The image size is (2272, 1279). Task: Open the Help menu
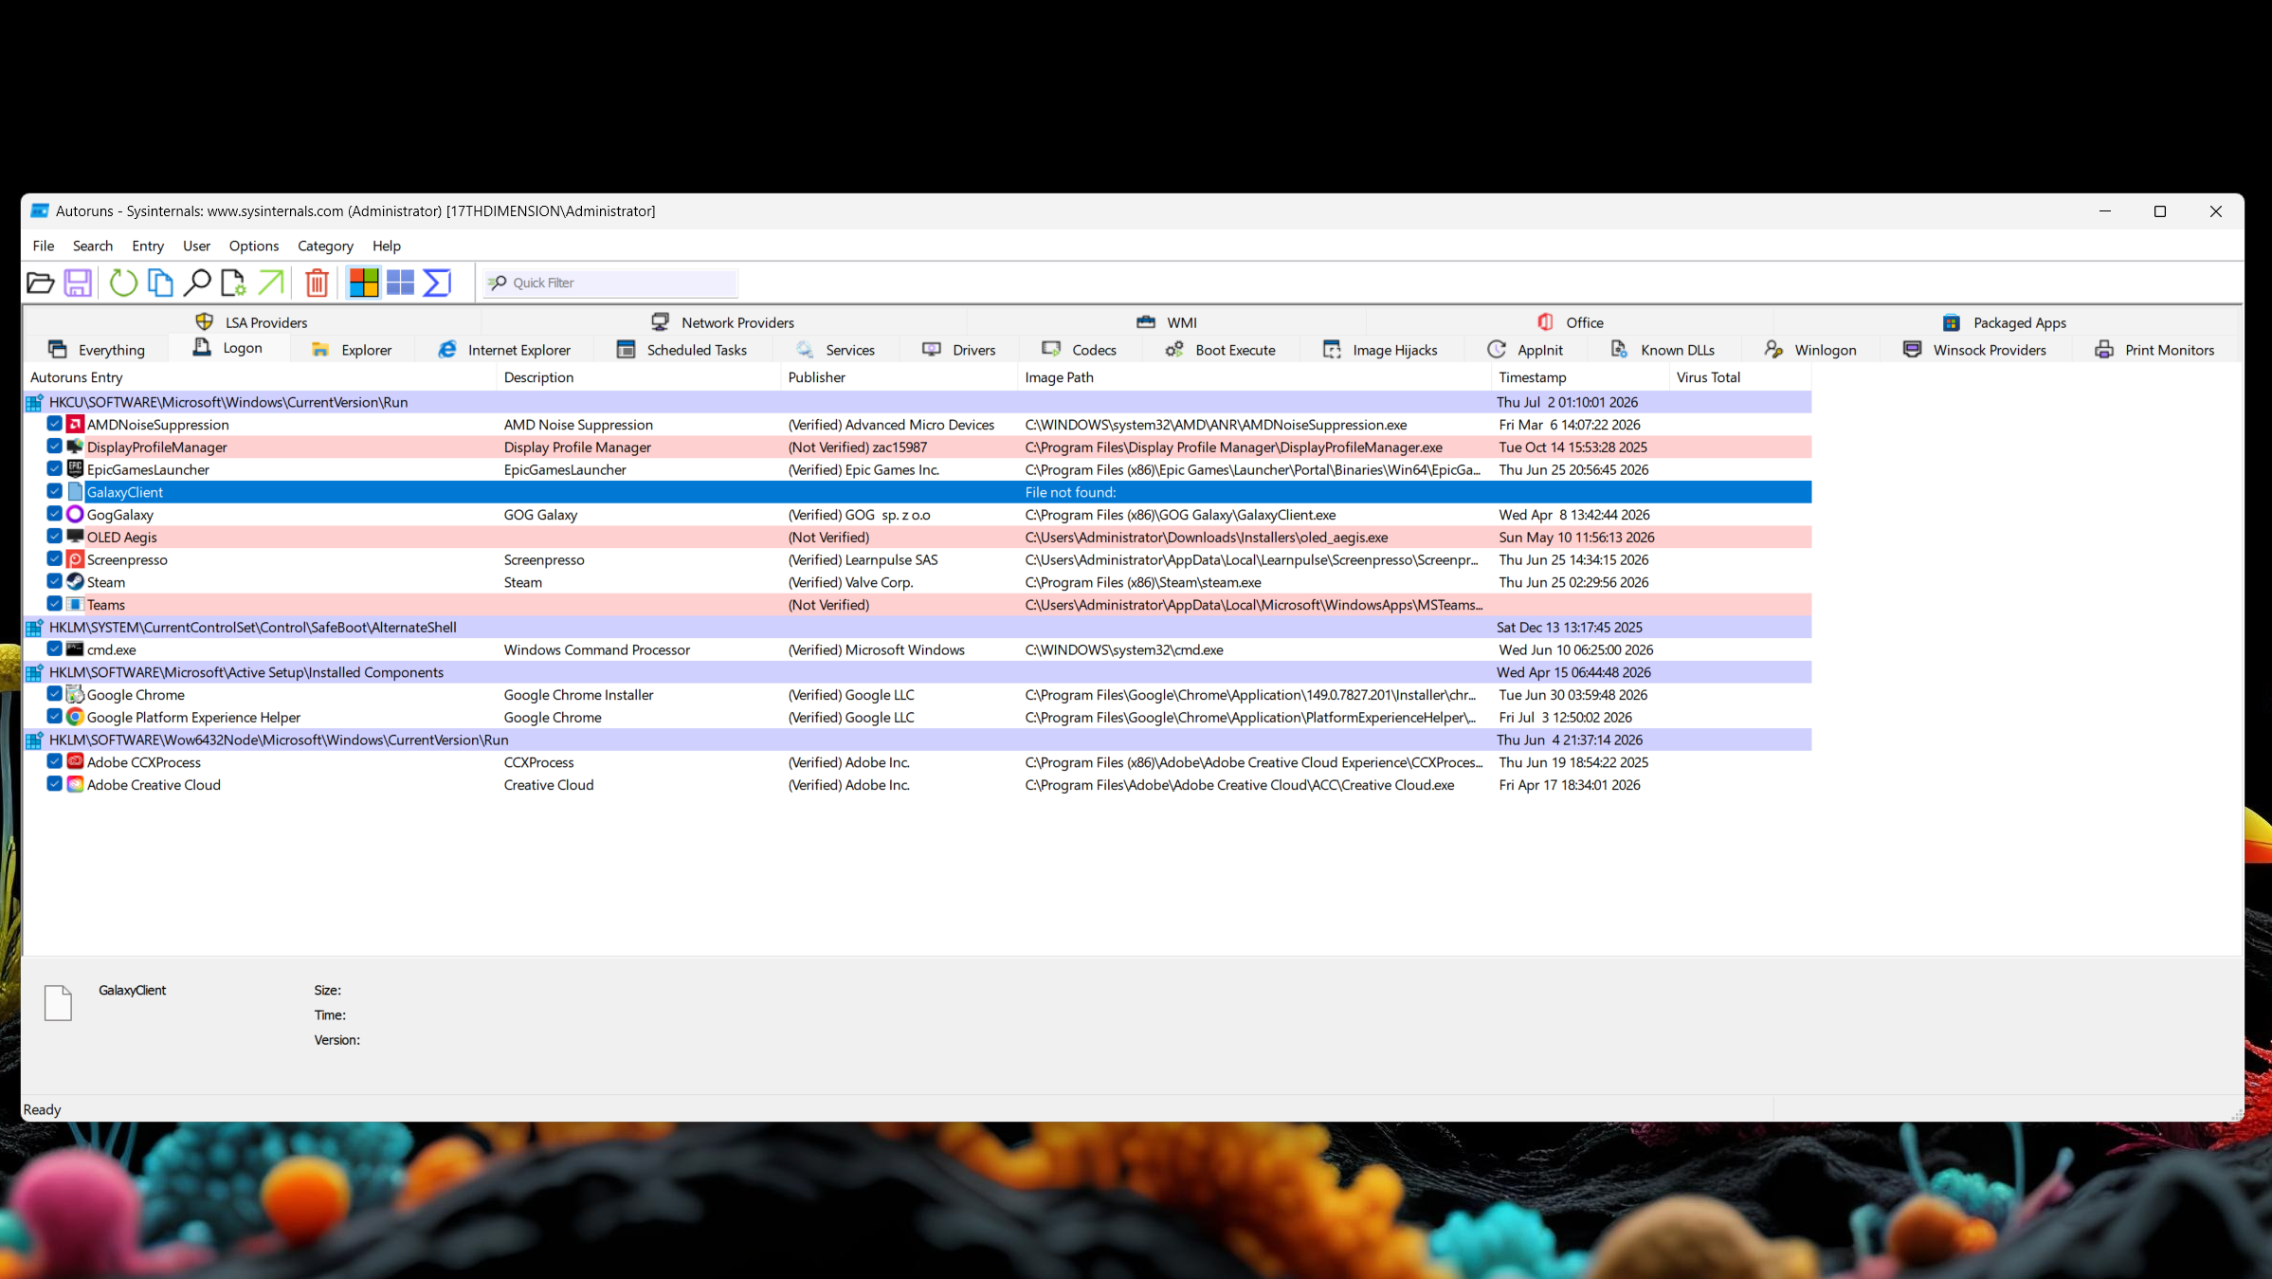click(387, 246)
